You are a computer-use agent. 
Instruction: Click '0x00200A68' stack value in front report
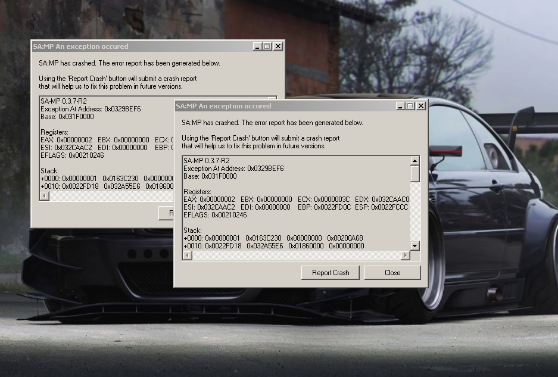tap(345, 238)
